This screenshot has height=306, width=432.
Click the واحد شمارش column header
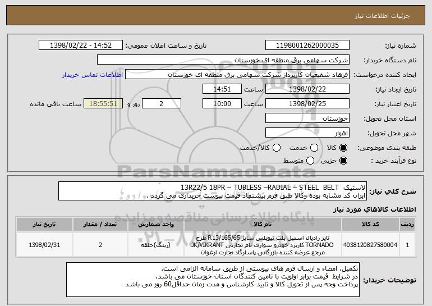click(x=155, y=225)
